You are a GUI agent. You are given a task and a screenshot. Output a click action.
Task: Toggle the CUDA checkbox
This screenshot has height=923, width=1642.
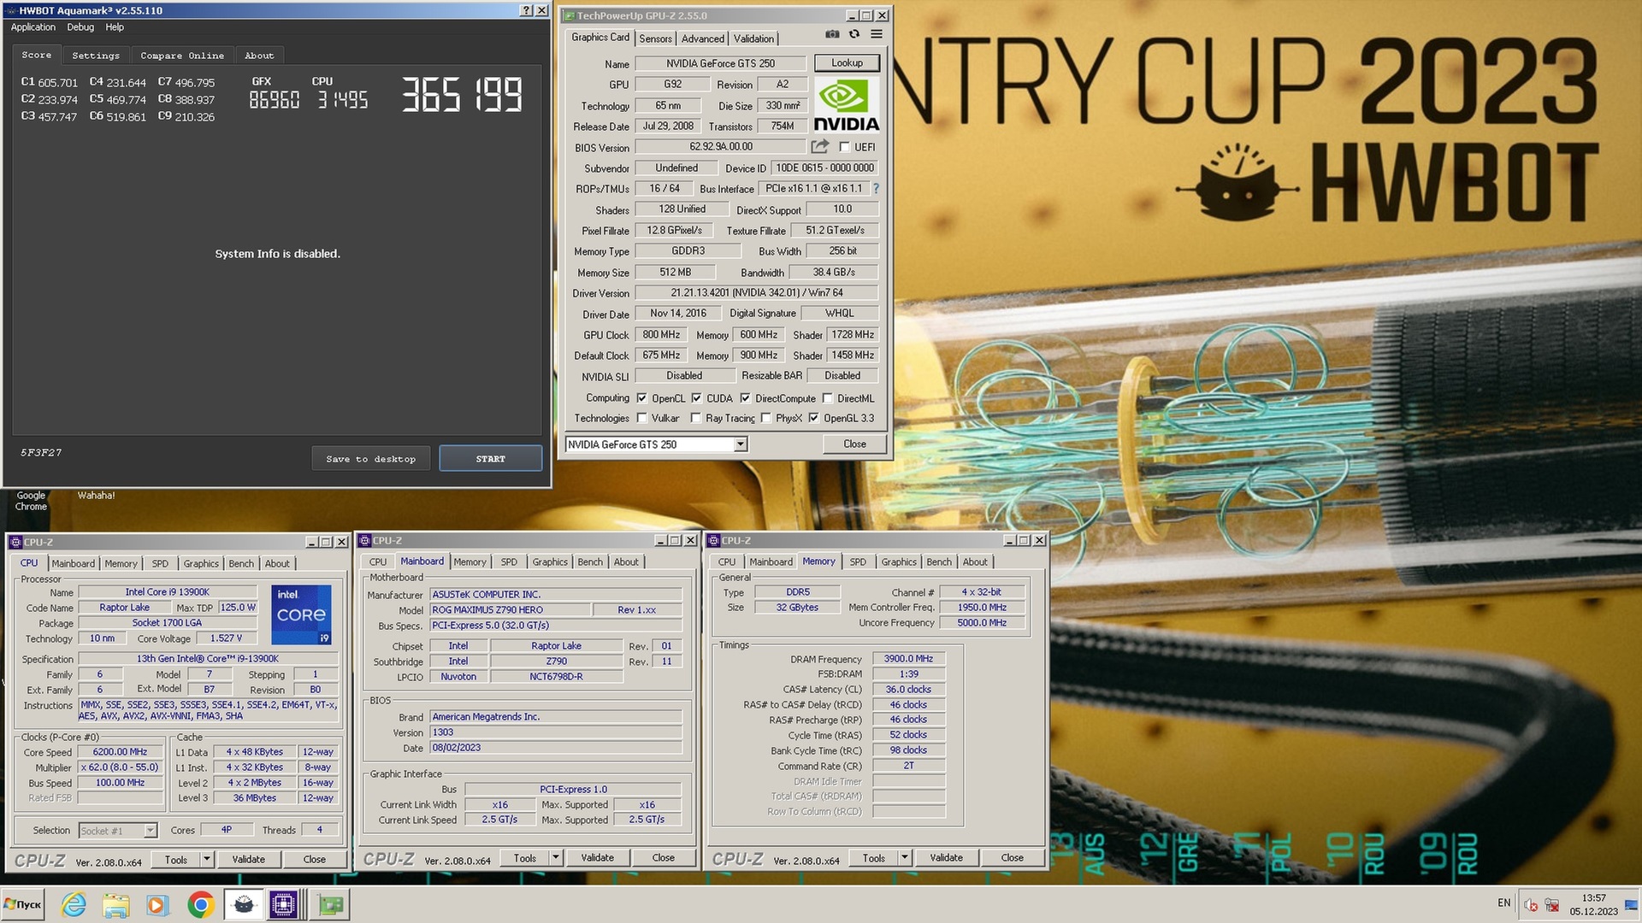[x=696, y=398]
